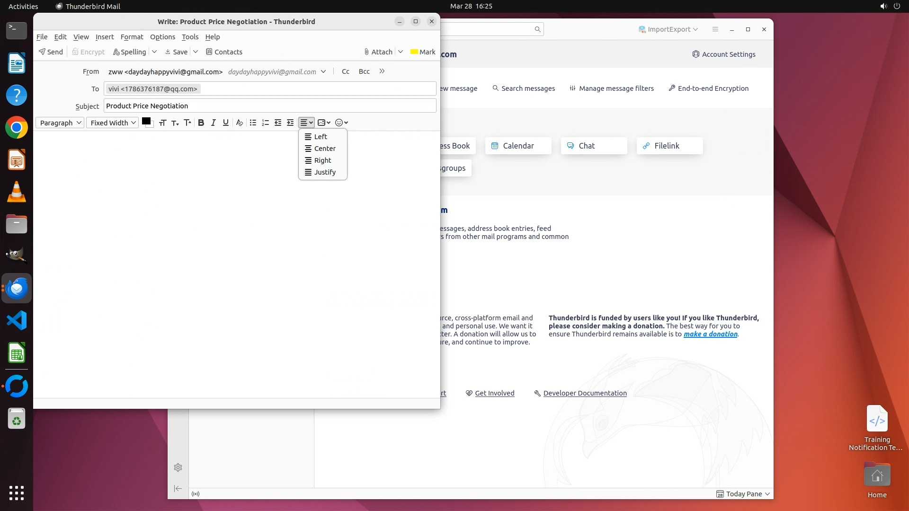The image size is (909, 511).
Task: Open the Format menu
Action: click(x=132, y=37)
